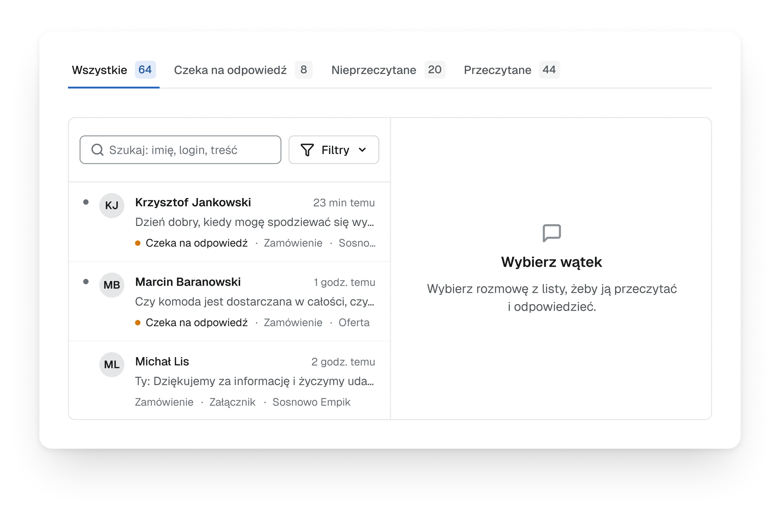Image resolution: width=780 pixels, height=522 pixels.
Task: Click 'Ty: Dziękujemy za informację' message preview
Action: 255,381
